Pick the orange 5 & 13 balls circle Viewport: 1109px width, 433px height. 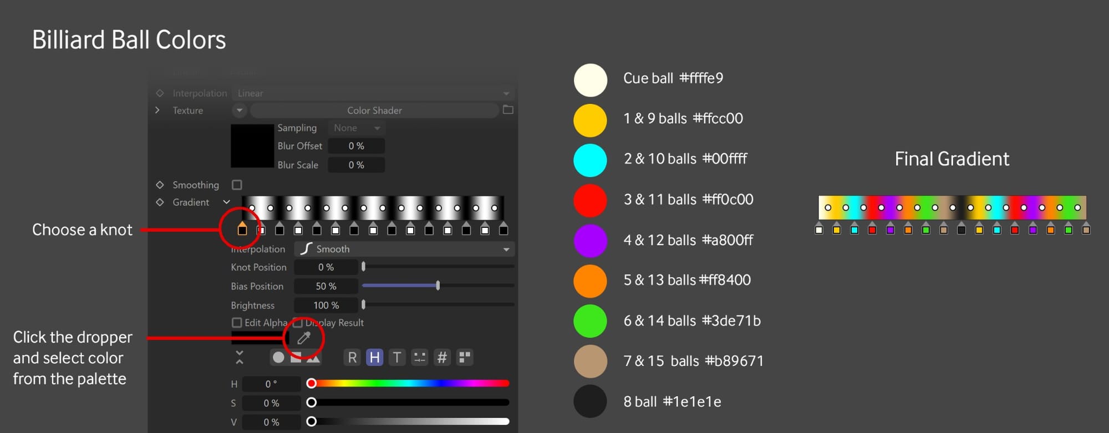coord(591,281)
